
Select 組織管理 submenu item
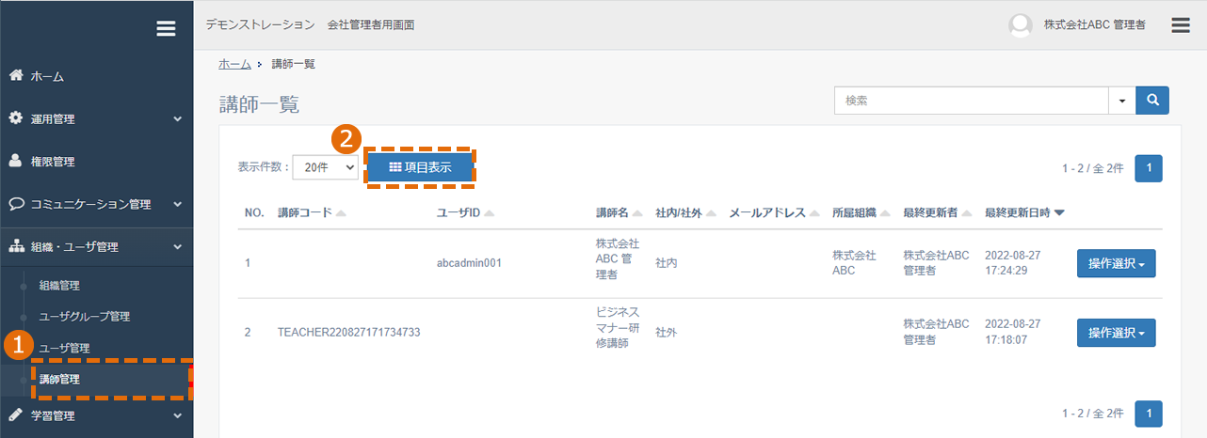click(x=59, y=285)
